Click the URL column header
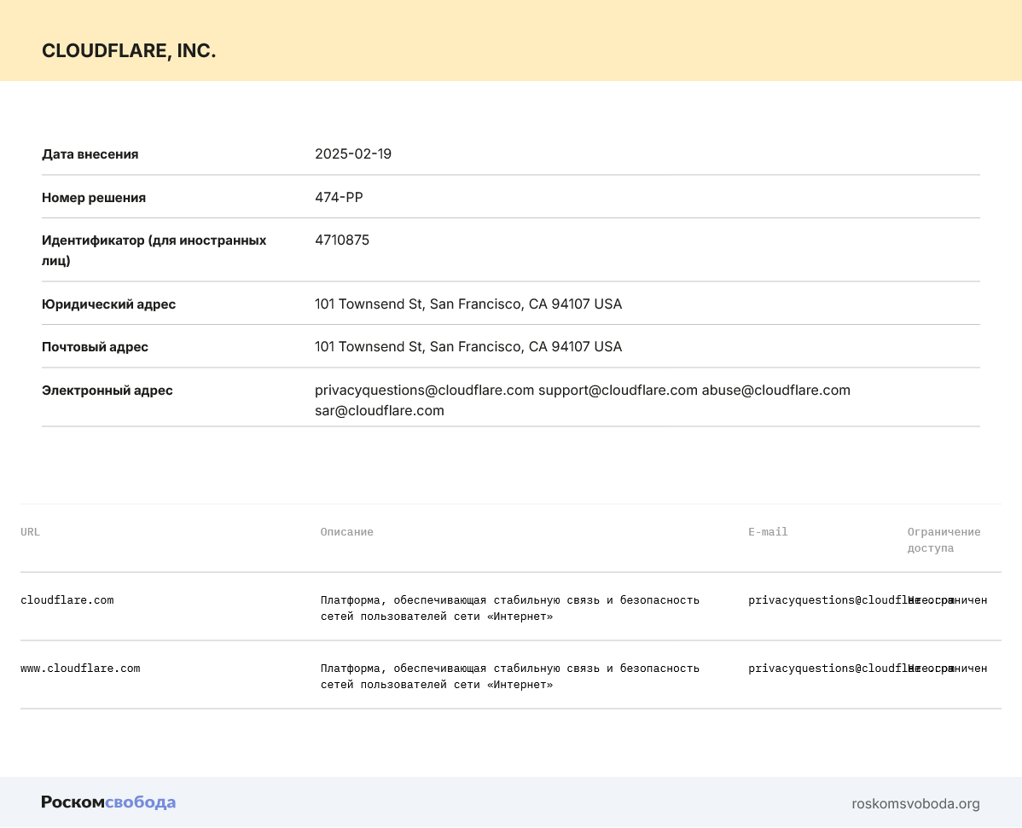1022x828 pixels. (x=30, y=531)
